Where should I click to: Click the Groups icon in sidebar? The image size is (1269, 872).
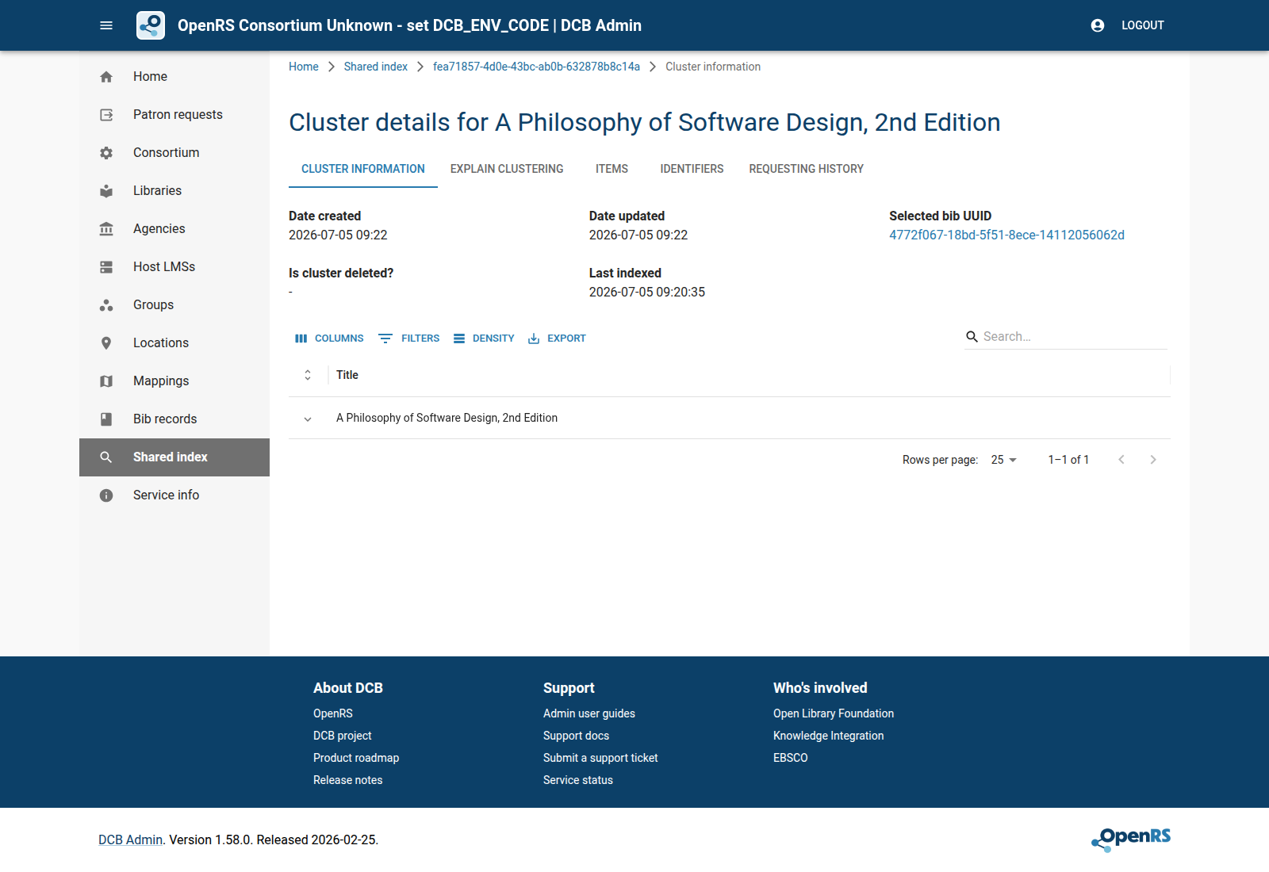(x=106, y=305)
